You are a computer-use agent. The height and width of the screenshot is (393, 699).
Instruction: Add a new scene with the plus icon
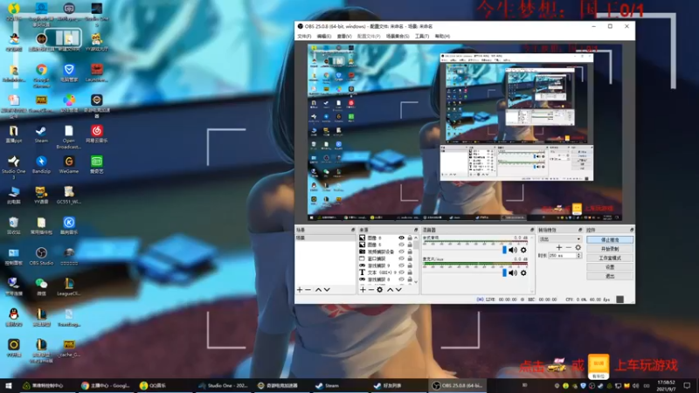point(300,290)
